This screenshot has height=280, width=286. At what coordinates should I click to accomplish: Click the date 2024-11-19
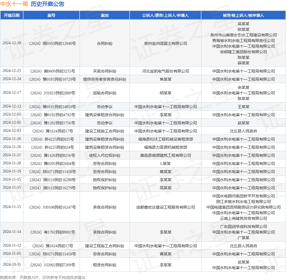(12, 171)
